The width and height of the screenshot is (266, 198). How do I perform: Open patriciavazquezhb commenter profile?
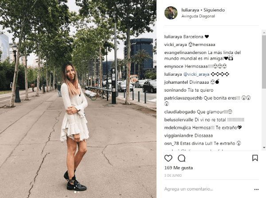183,98
